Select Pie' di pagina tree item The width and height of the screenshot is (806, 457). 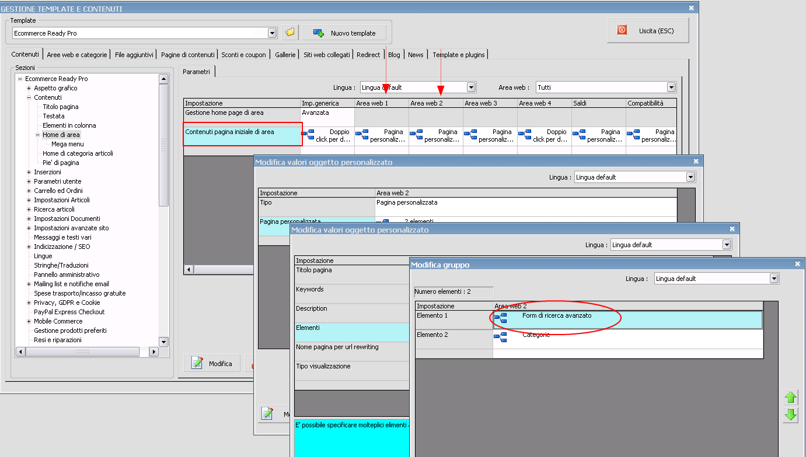61,163
